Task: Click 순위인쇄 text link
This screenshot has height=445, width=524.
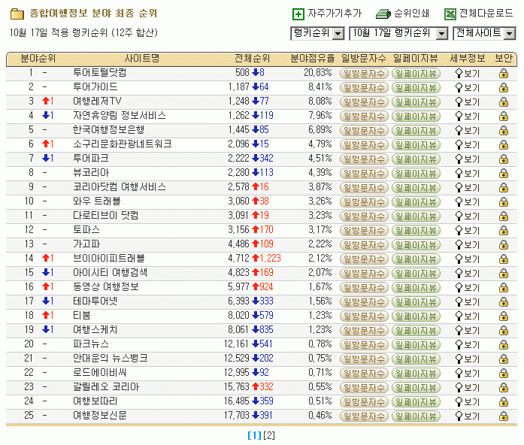Action: point(412,14)
